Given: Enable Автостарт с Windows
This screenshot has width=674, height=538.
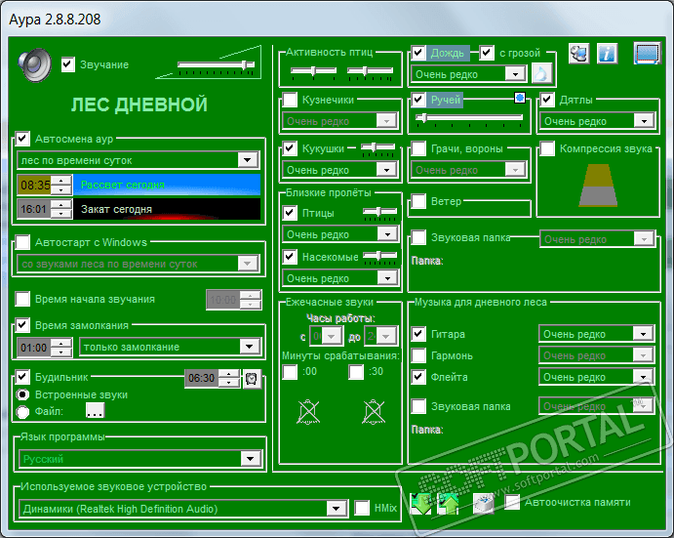Looking at the screenshot, I should [x=22, y=242].
